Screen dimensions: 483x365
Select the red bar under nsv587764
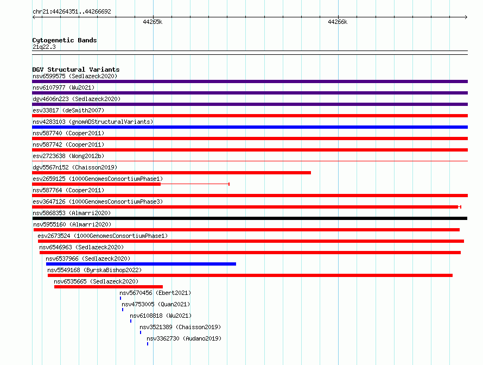250,196
